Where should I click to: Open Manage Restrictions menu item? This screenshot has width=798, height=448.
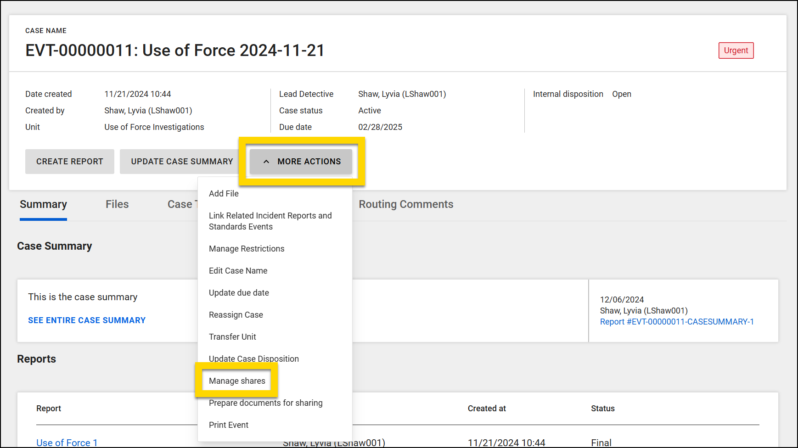(x=247, y=249)
